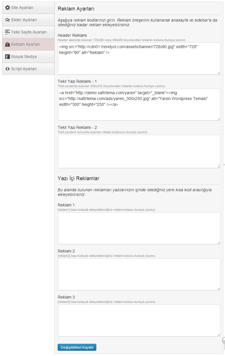Screen dimensions: 225x356
Task: Click the shopping bag icon for Reklam Ayarları
Action: (x=8, y=44)
